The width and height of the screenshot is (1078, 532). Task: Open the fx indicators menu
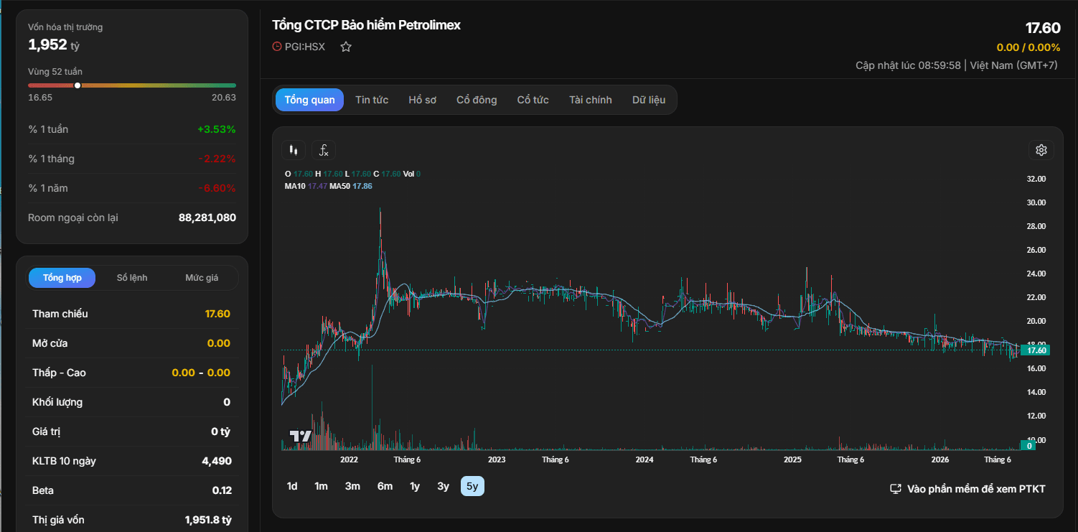324,150
